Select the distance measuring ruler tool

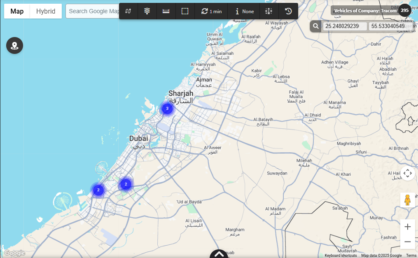pos(166,11)
